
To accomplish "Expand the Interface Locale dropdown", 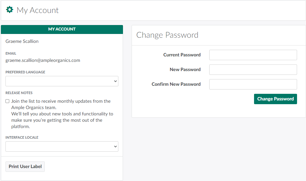I will pos(62,146).
